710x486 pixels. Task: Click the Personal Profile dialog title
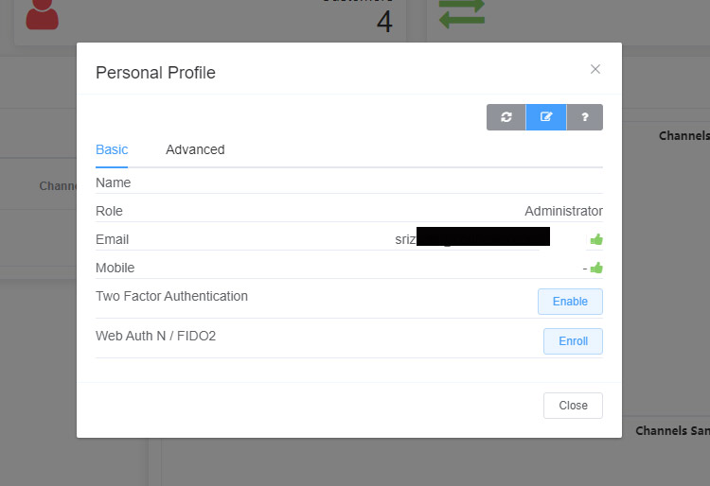point(155,73)
